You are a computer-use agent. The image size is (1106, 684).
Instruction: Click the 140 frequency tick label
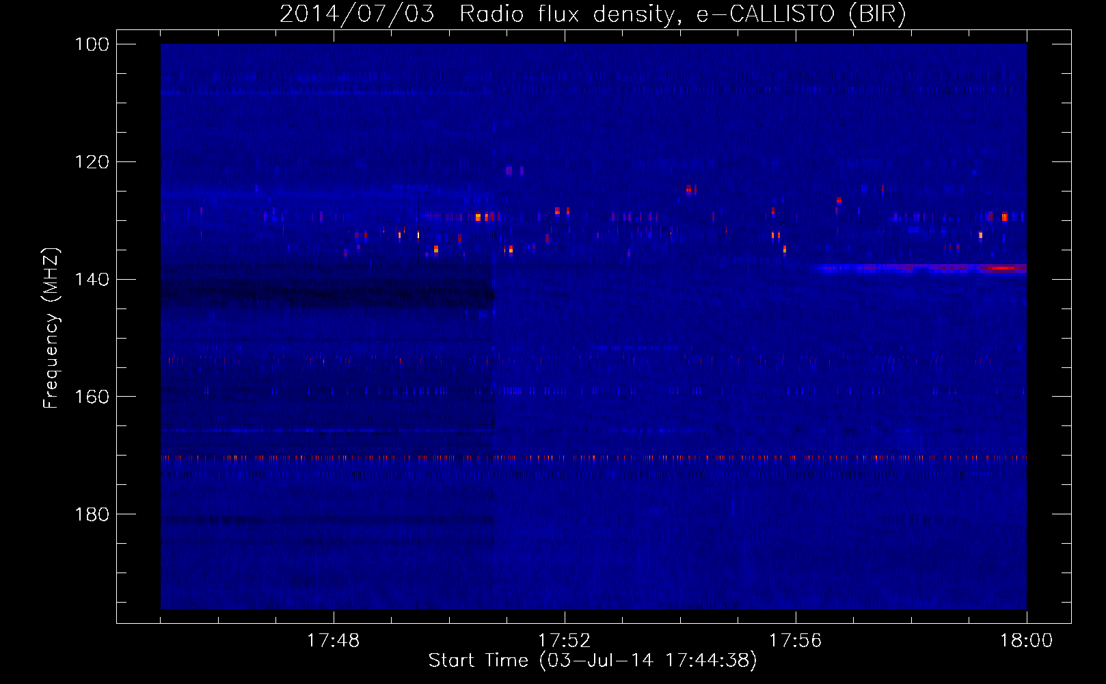[92, 279]
